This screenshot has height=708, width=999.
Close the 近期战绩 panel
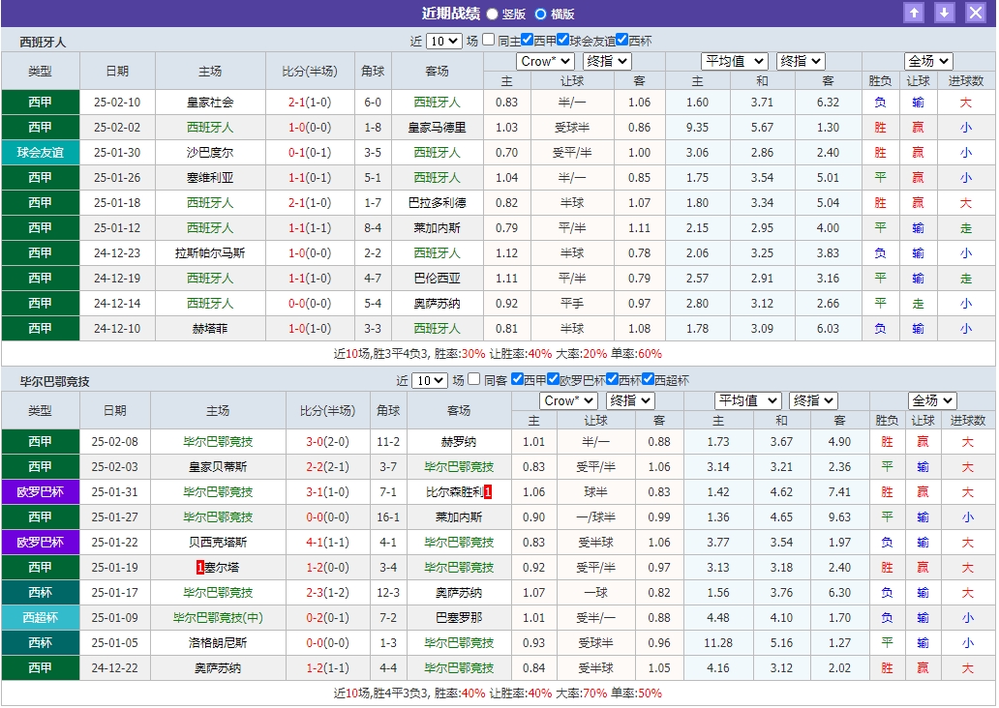click(x=974, y=13)
